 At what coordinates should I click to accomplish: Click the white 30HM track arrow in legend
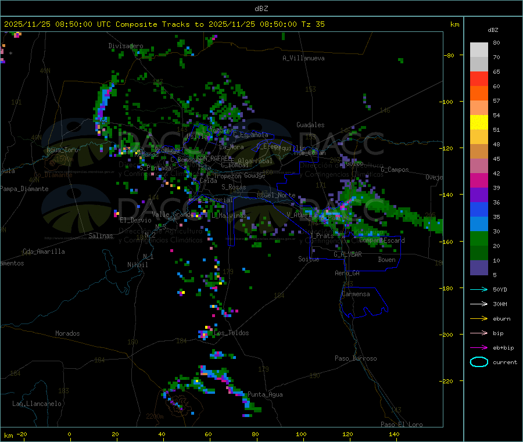[x=479, y=304]
